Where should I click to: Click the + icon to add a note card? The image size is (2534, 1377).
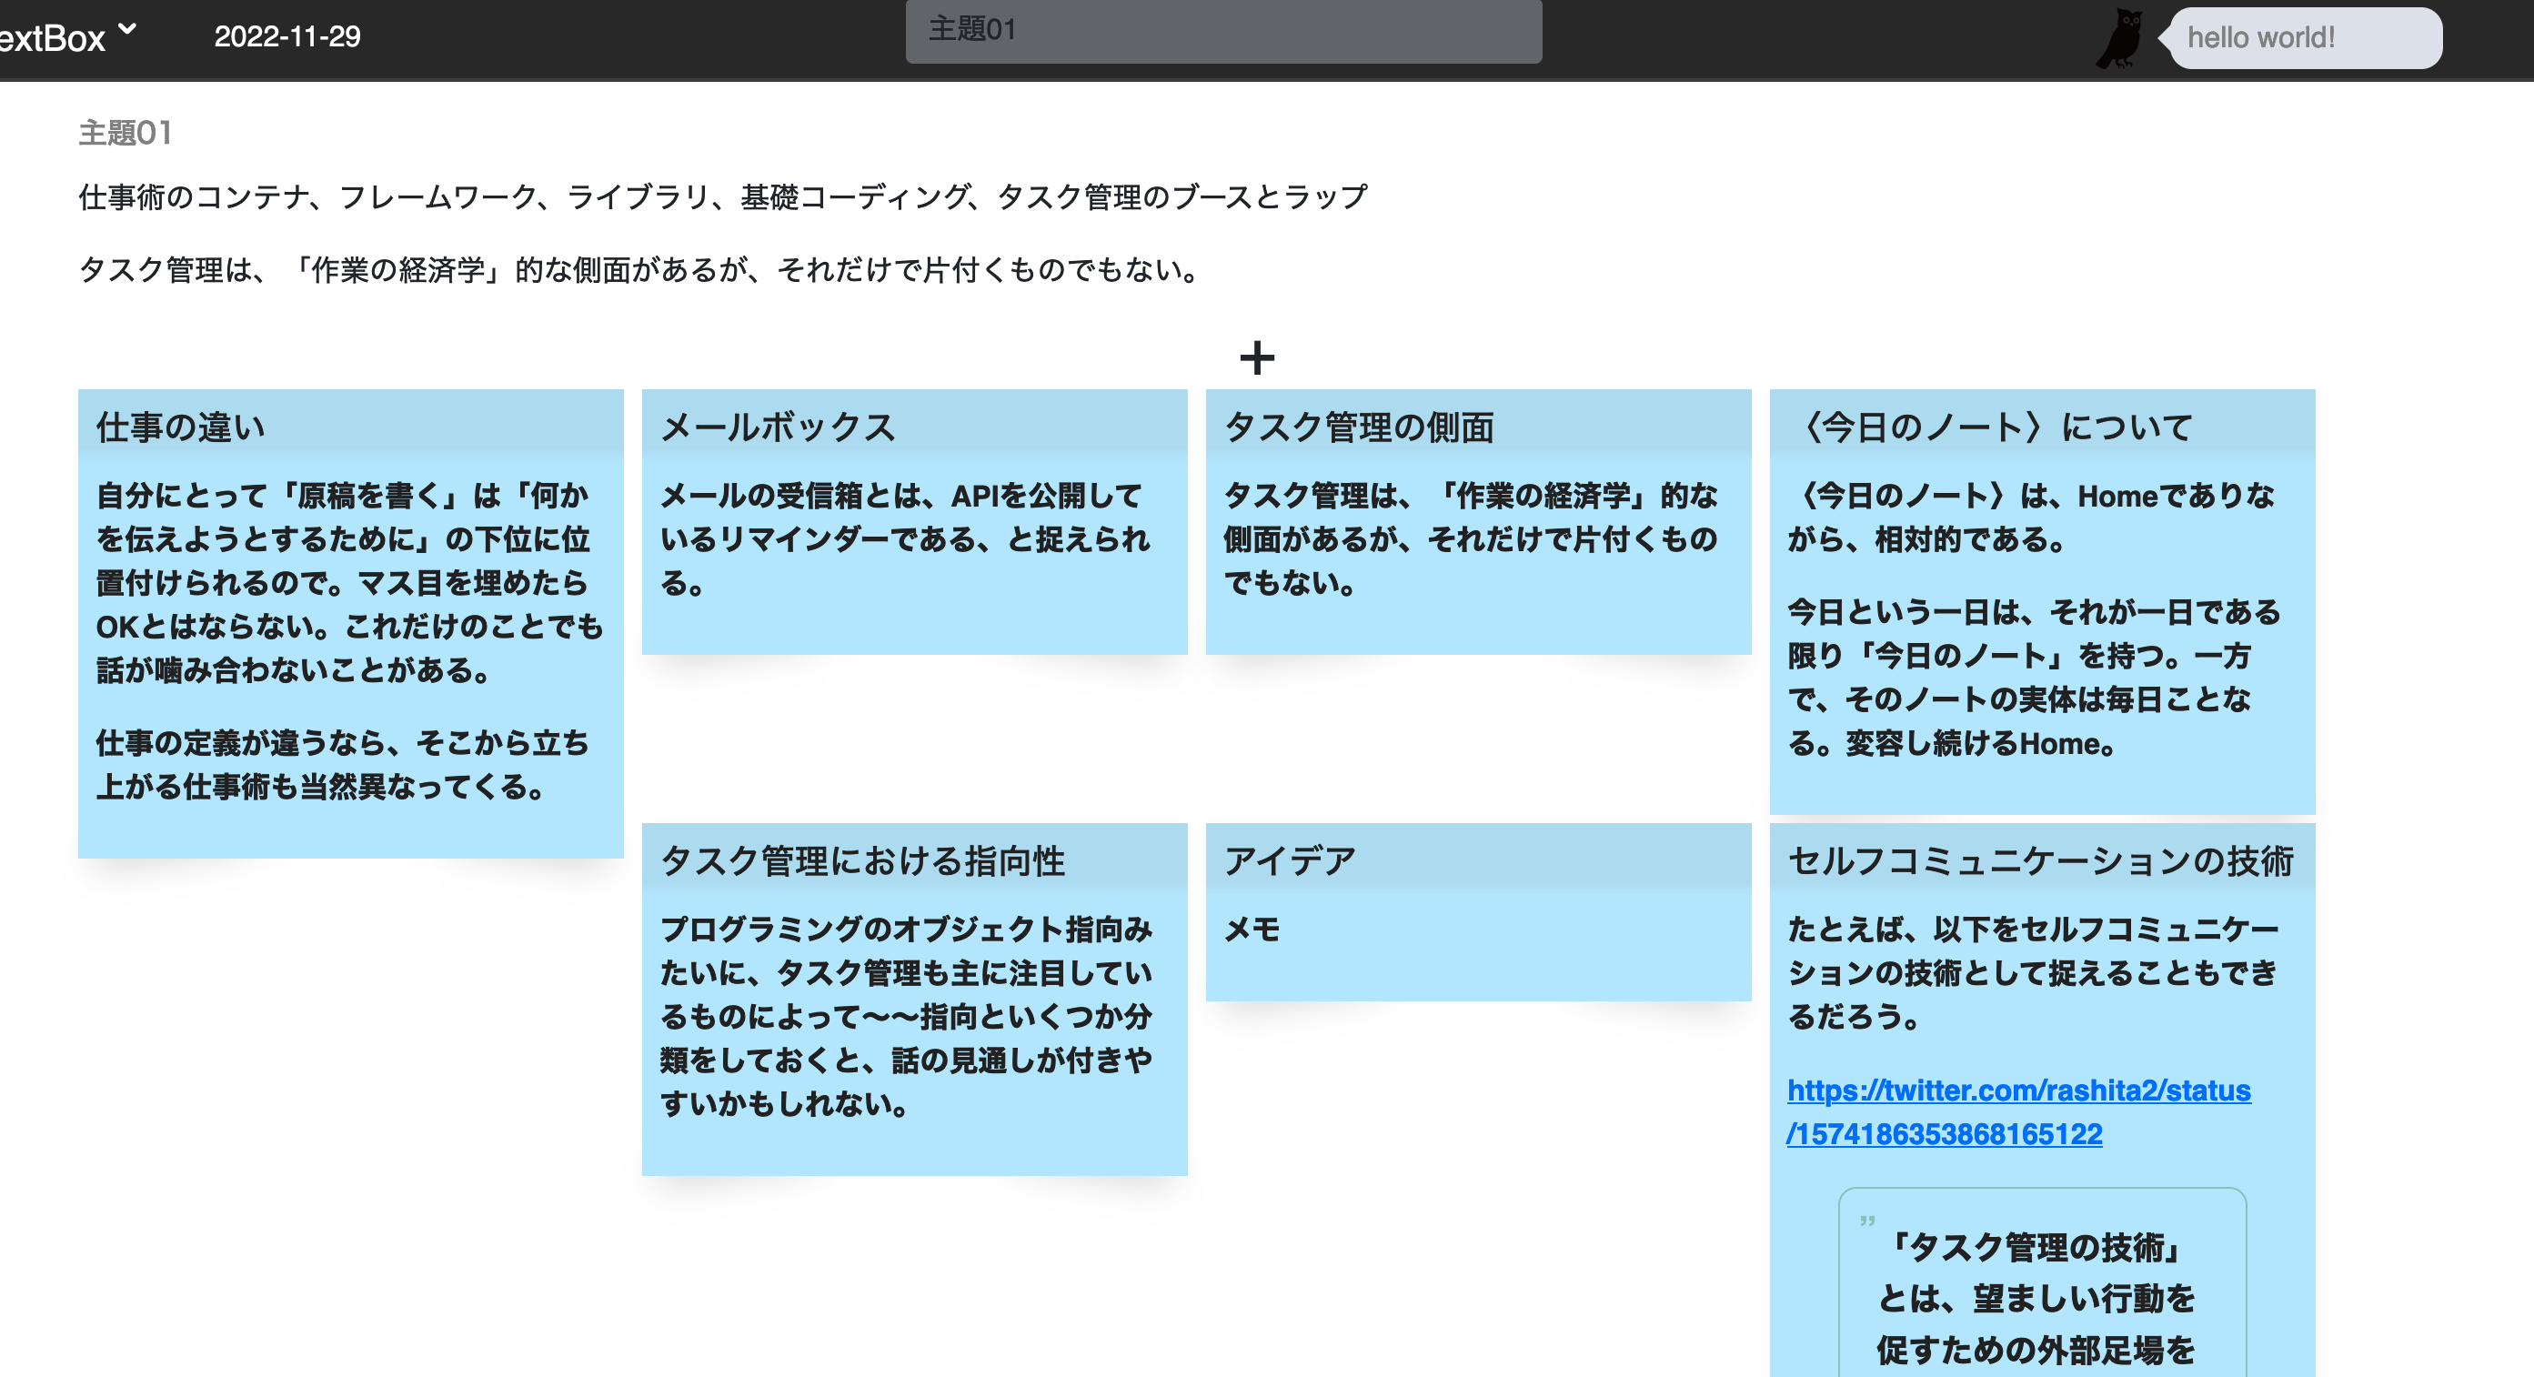(1256, 359)
